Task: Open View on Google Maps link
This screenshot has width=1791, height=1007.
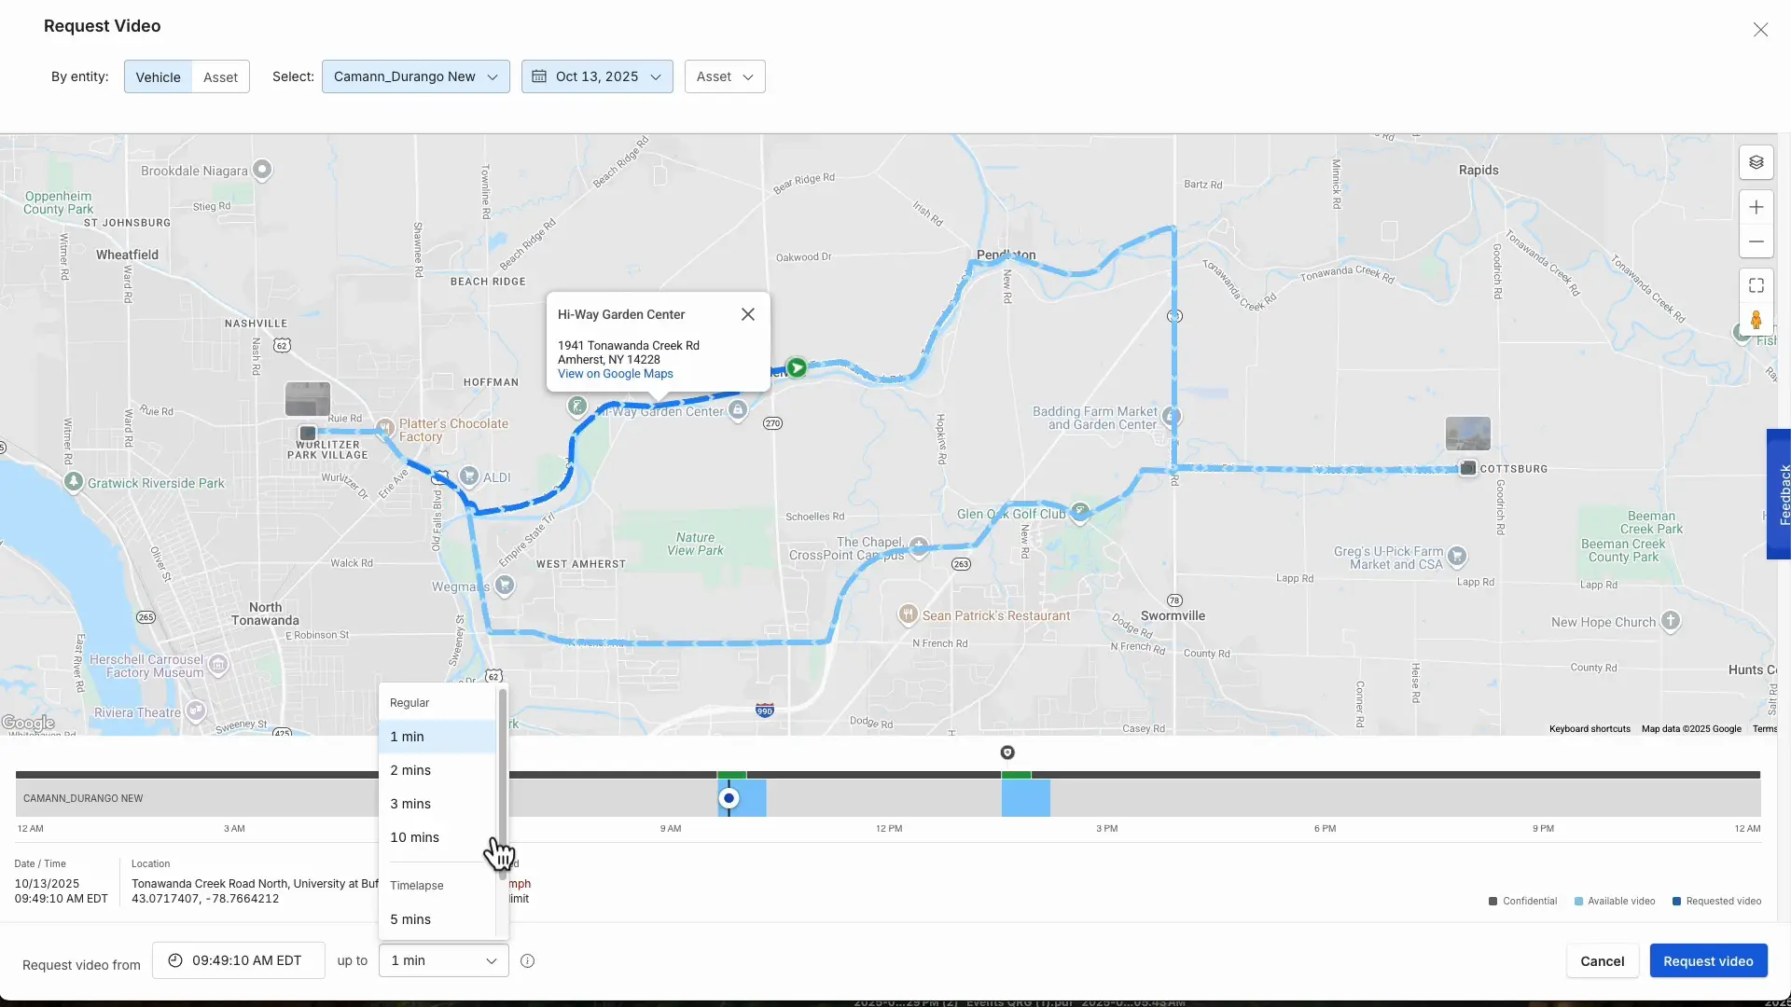Action: [x=615, y=374]
